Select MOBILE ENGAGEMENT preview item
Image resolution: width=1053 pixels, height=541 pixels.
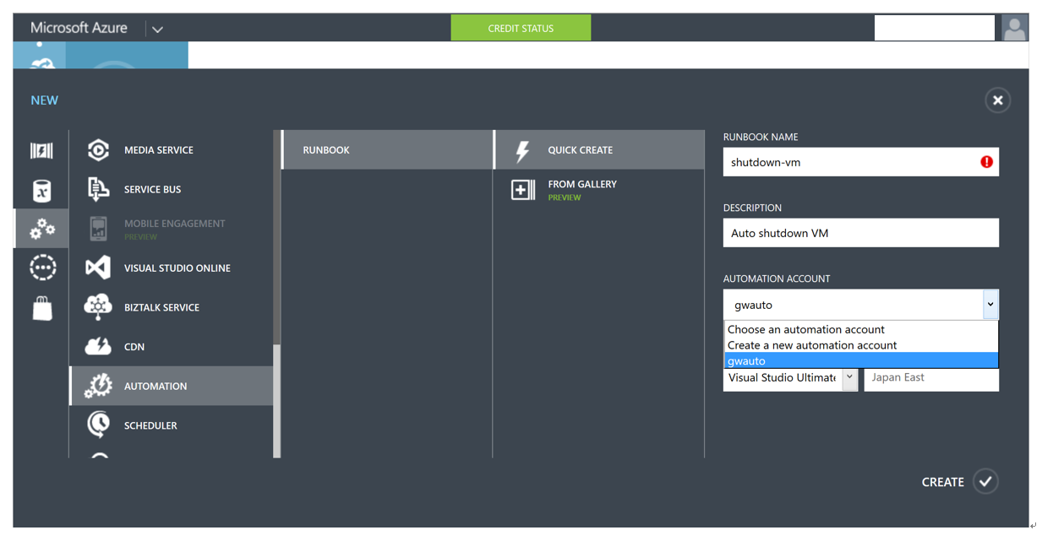pos(172,229)
